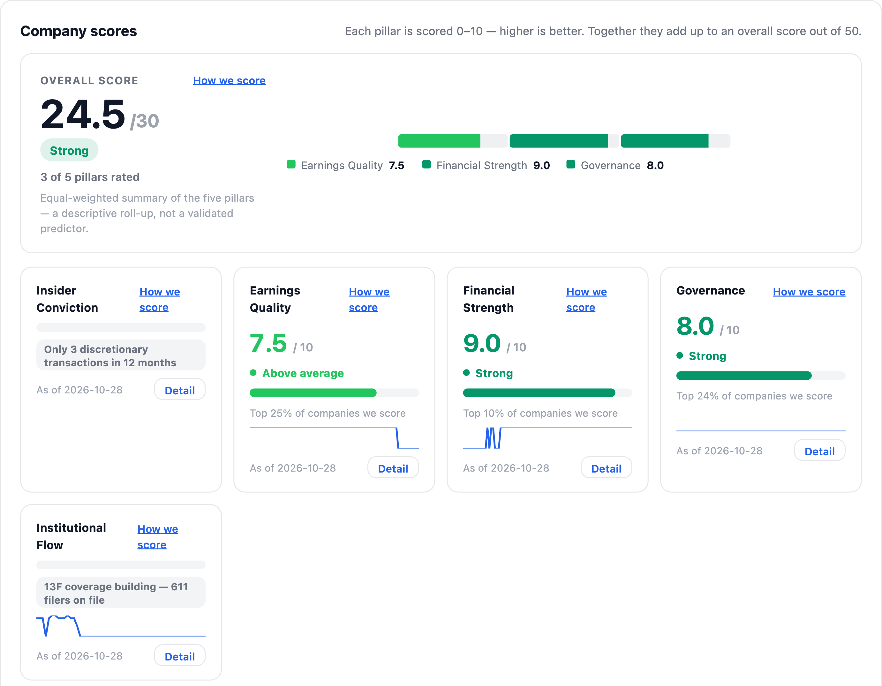
Task: Click the 'Company scores' heading
Action: point(79,31)
